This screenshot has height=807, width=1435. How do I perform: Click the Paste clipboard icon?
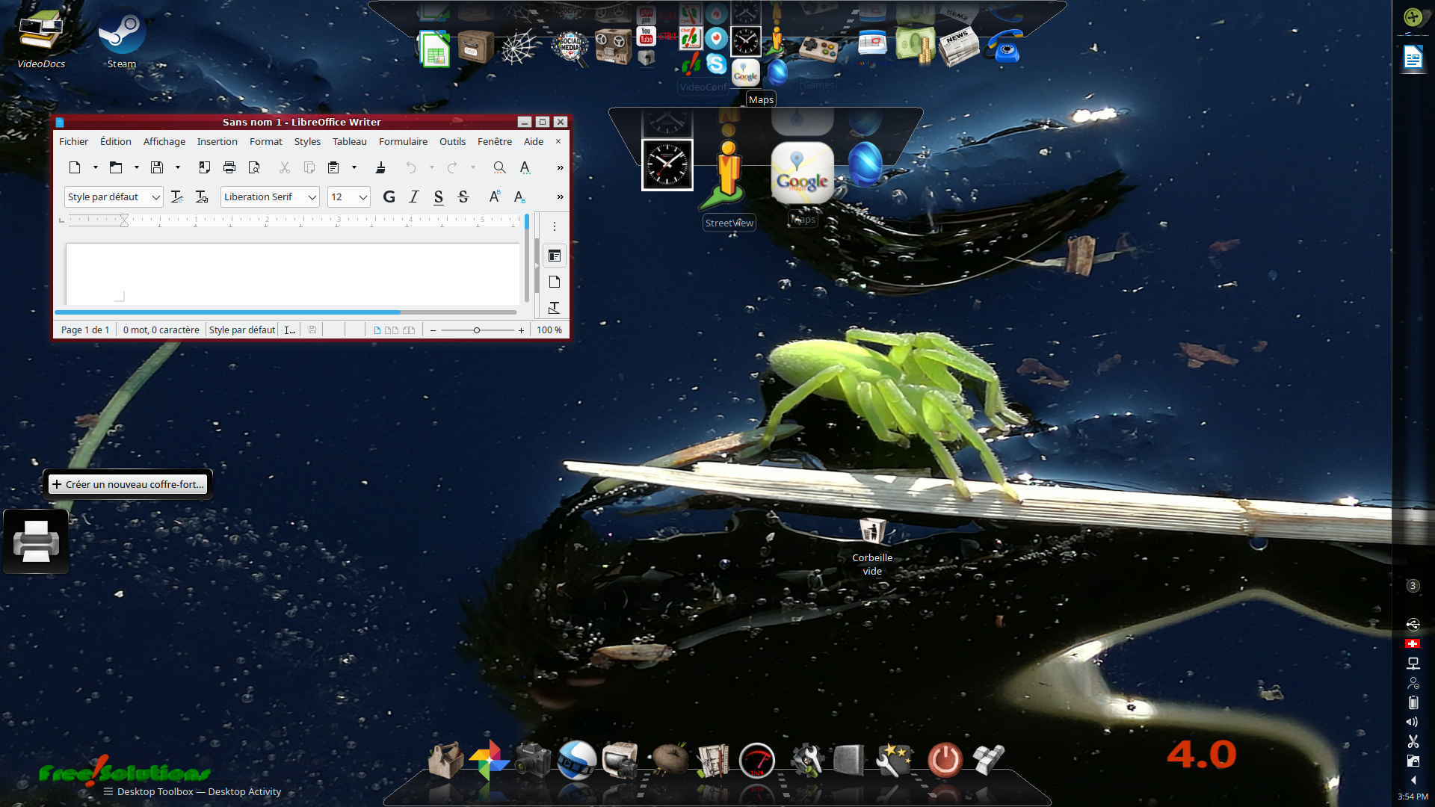pos(333,167)
